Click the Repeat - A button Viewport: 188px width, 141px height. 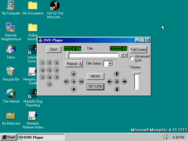74,64
